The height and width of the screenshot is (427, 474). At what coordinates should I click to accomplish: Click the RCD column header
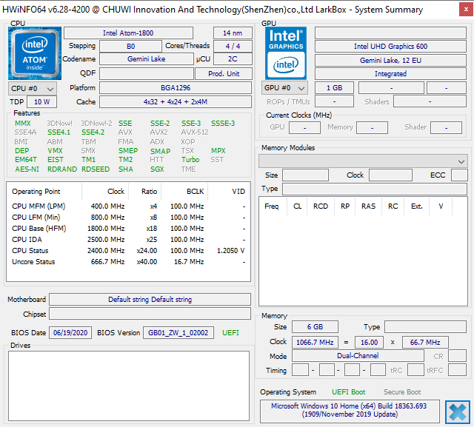click(x=321, y=206)
